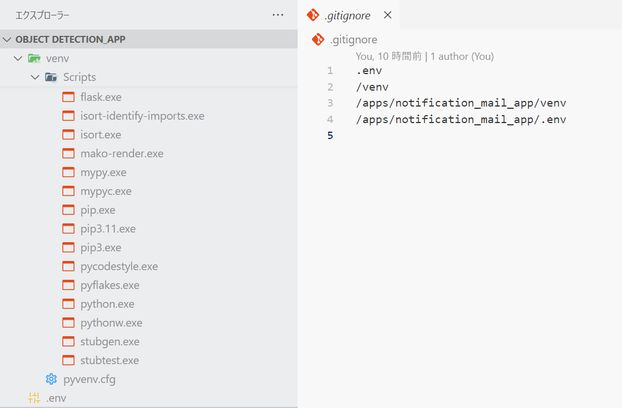Image resolution: width=622 pixels, height=408 pixels.
Task: Select the .gitignore editor tab
Action: click(x=349, y=15)
